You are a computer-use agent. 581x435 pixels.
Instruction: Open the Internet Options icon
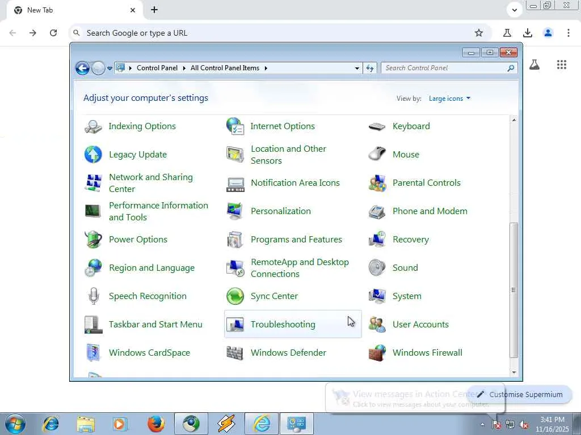[x=235, y=126]
